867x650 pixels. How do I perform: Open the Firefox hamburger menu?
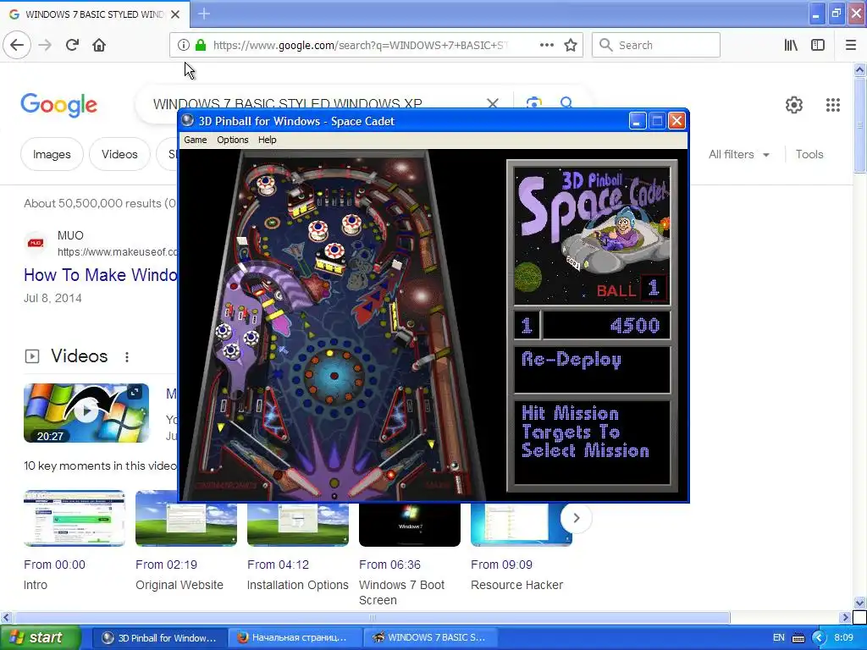(851, 45)
